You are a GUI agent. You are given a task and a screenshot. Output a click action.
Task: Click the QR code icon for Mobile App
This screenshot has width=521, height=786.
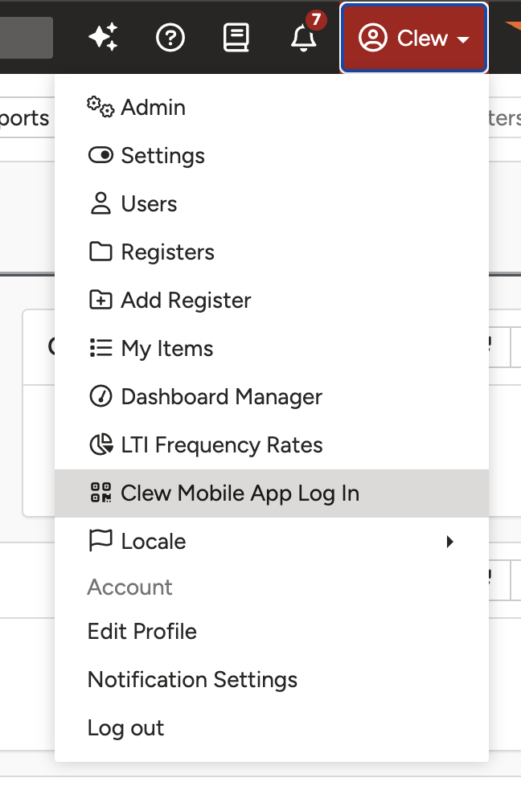101,492
